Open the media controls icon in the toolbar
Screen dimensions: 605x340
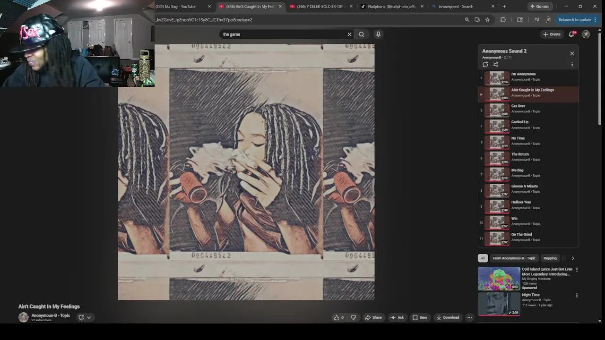coord(537,20)
